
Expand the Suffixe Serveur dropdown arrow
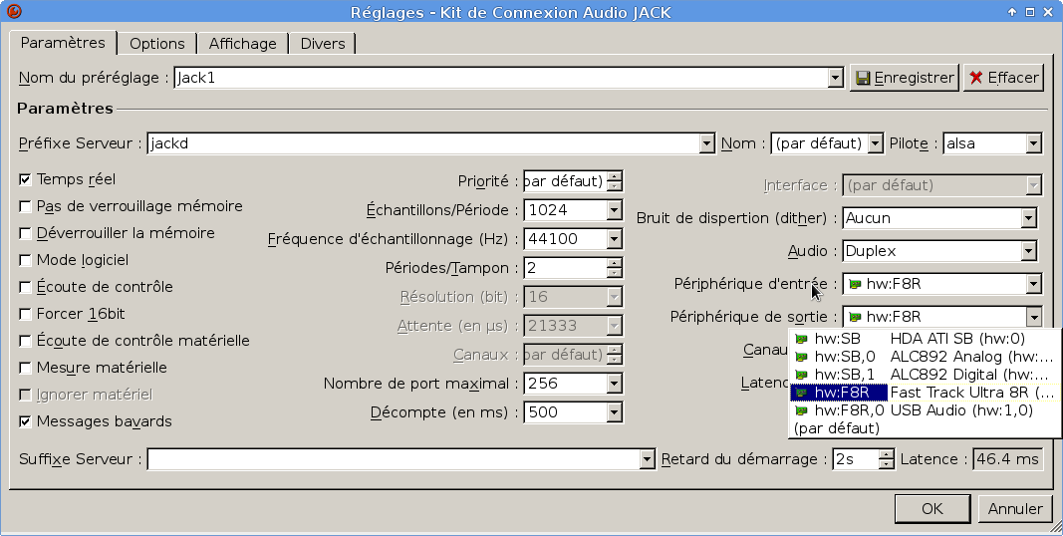click(648, 459)
